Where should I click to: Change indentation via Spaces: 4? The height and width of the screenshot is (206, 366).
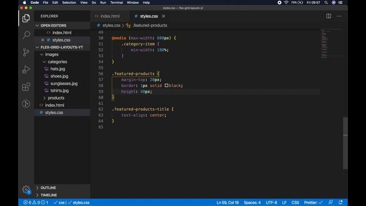252,203
